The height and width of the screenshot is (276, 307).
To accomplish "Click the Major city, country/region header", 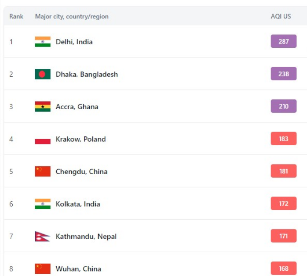I will click(72, 16).
